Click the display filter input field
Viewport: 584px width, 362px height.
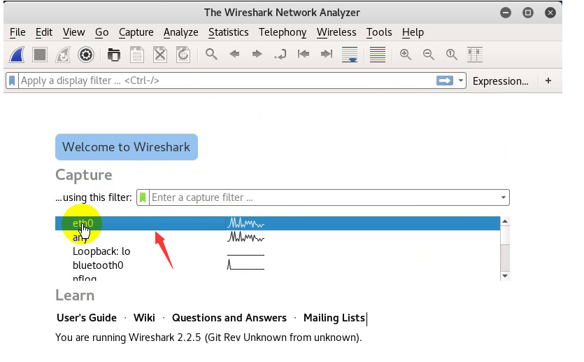pos(227,81)
